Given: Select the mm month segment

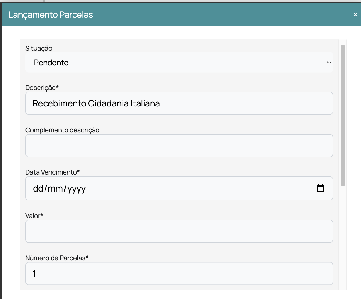Looking at the screenshot, I should (x=55, y=189).
